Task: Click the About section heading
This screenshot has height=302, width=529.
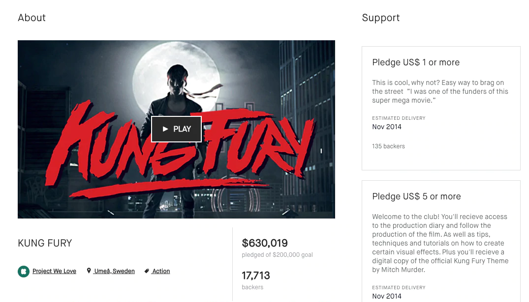Action: click(31, 18)
